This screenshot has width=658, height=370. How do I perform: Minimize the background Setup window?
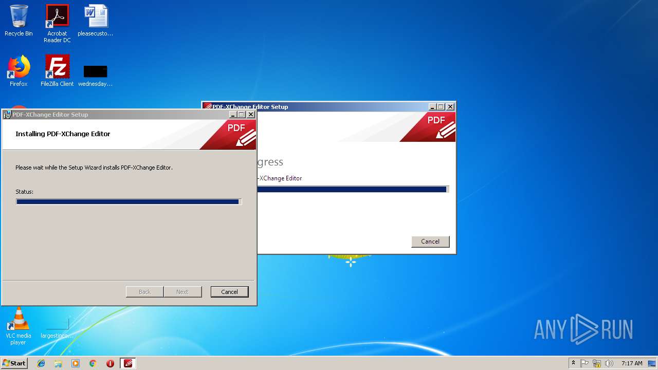pos(432,107)
